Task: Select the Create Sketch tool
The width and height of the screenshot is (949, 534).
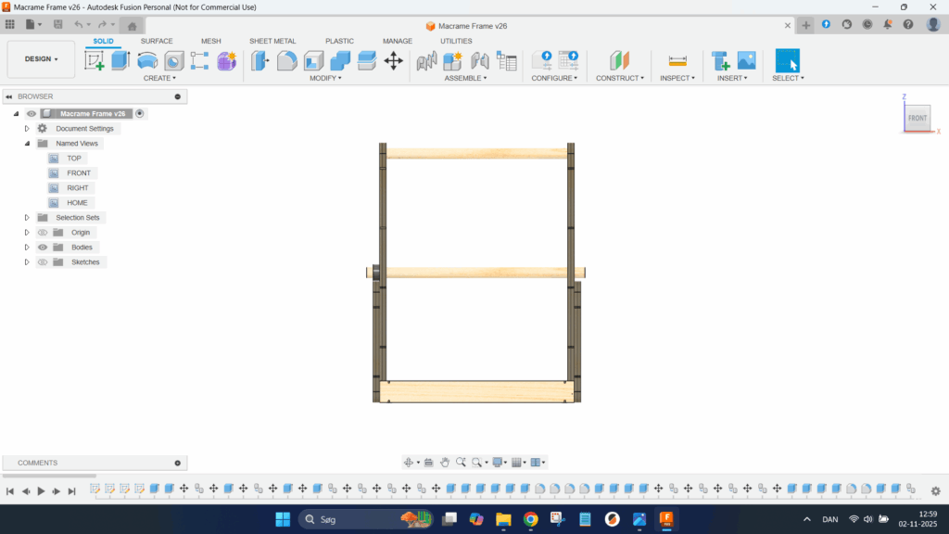Action: point(95,61)
